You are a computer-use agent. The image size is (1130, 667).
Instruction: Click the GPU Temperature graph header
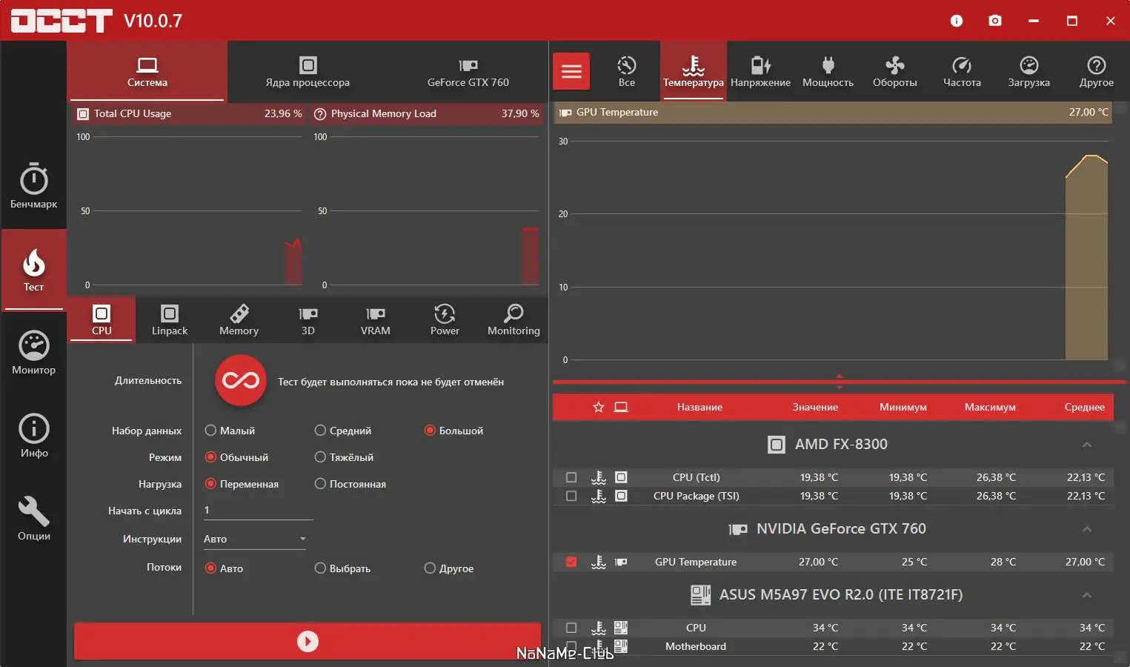[x=833, y=112]
